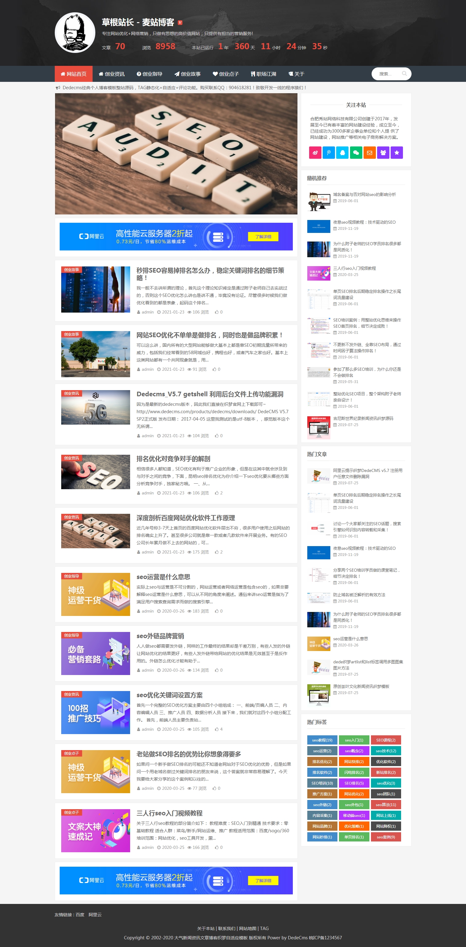Go to the 创业故事 menu item

[x=187, y=74]
